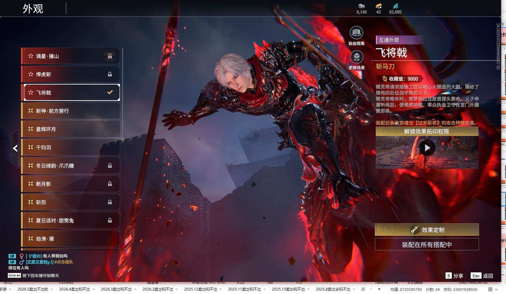Open dropdown arrow on 2025.11卖出和不出 tab

265,289
